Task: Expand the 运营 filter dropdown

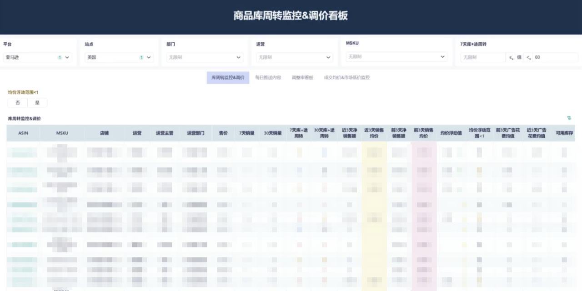Action: [x=295, y=57]
